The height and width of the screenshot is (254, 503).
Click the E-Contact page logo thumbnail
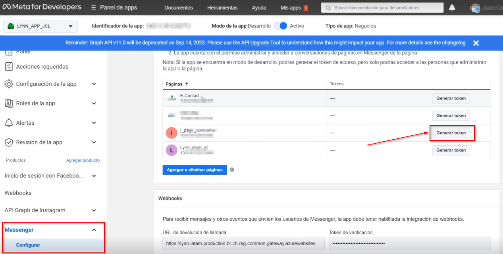[172, 98]
